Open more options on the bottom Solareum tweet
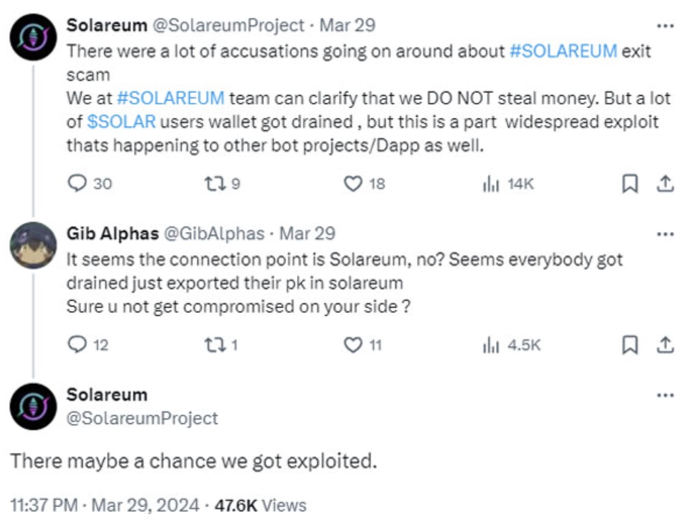692x522 pixels. tap(666, 394)
